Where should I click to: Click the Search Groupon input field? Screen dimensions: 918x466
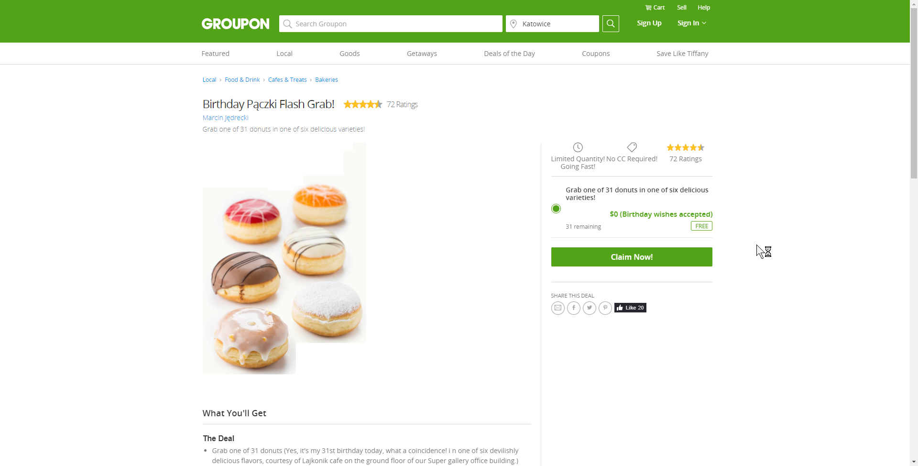point(391,24)
